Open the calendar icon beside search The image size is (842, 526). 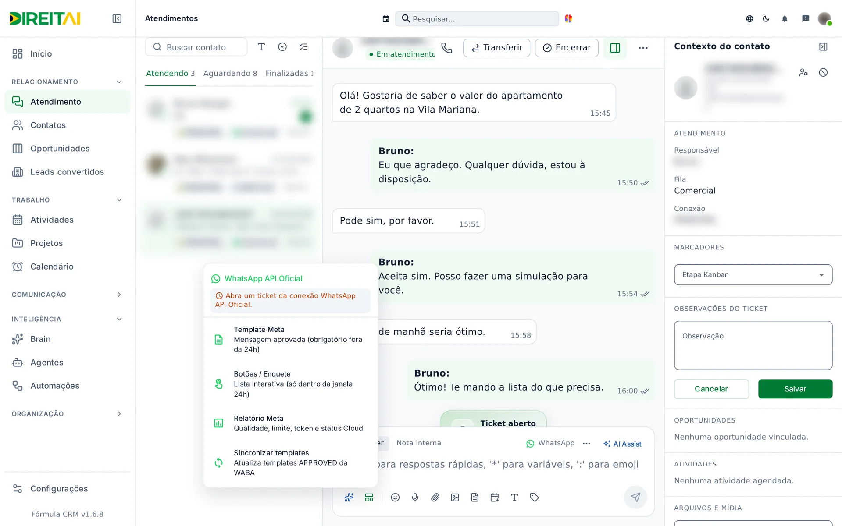385,19
